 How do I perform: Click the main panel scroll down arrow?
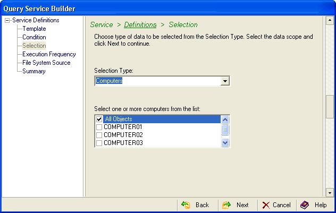pos(330,192)
